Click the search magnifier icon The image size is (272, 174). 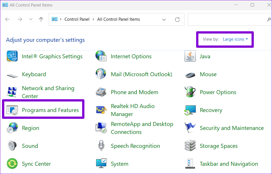tap(269, 19)
